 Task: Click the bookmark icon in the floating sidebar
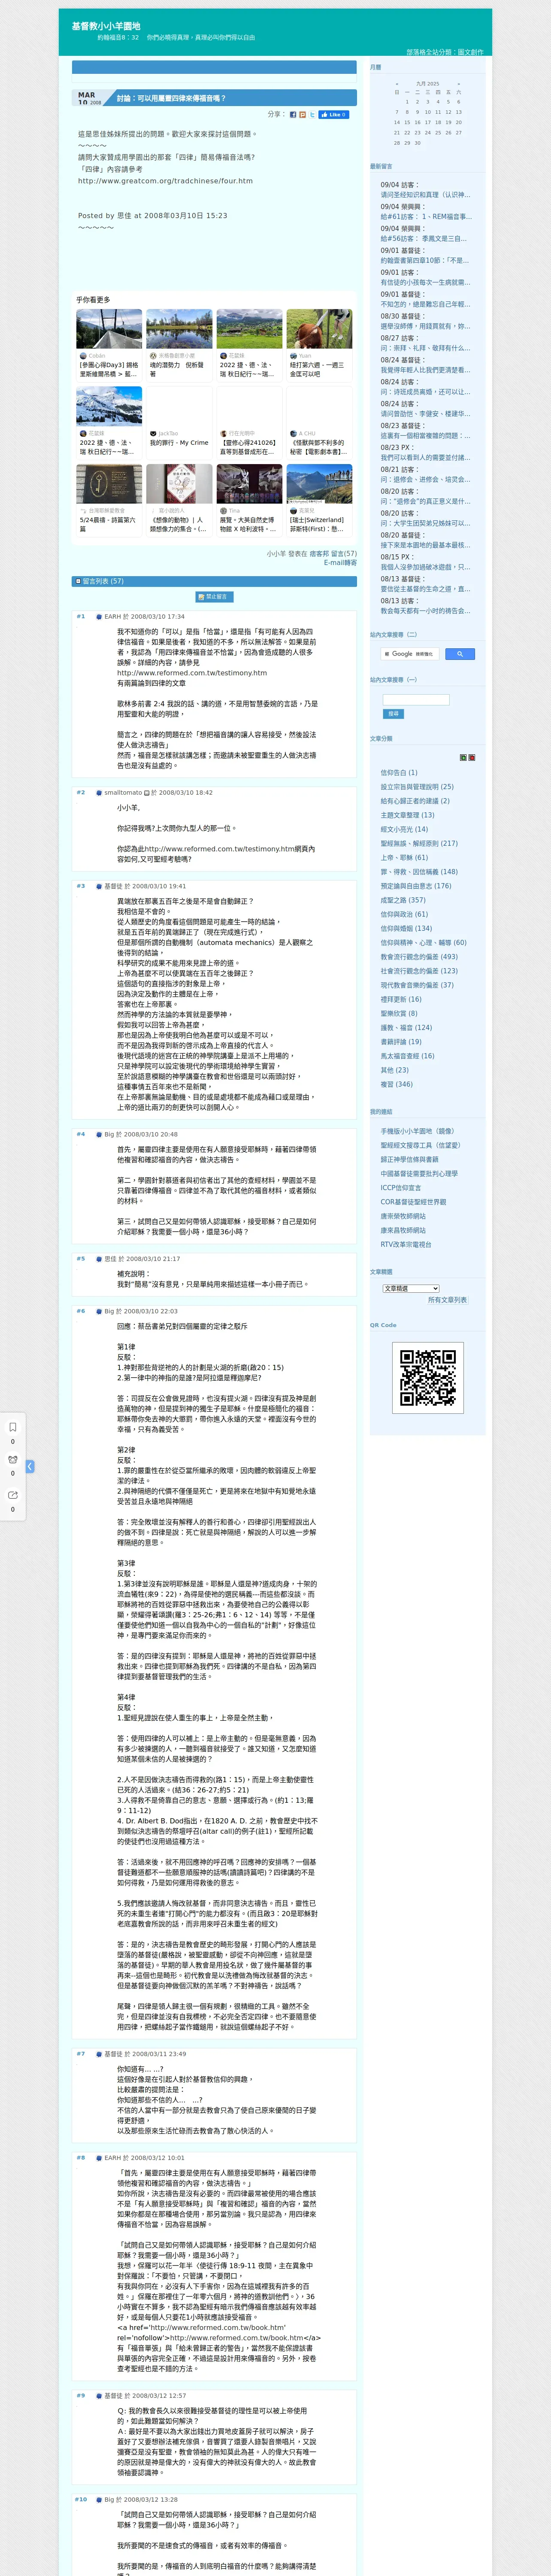13,1427
